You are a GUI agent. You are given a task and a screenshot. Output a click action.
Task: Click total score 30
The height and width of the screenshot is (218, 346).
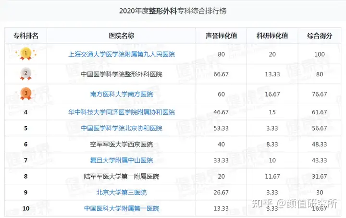tap(320, 193)
